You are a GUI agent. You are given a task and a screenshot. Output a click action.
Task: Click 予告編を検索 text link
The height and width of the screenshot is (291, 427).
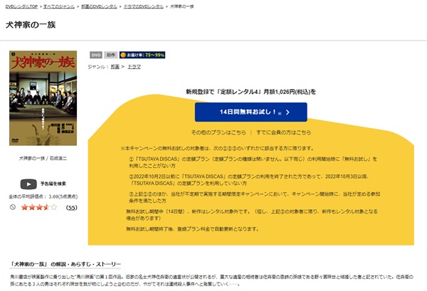[x=53, y=184]
